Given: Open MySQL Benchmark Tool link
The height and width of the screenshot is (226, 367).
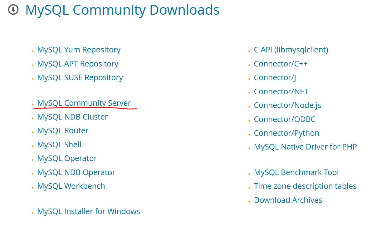Looking at the screenshot, I should click(296, 173).
